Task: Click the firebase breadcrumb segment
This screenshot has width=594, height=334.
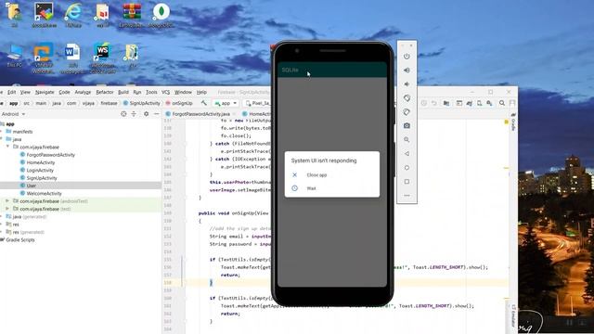Action: click(109, 103)
